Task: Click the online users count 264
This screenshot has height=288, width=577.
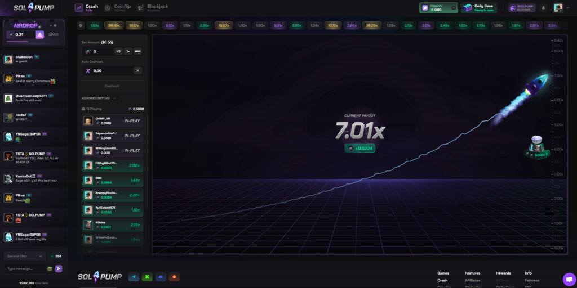Action: pos(56,256)
